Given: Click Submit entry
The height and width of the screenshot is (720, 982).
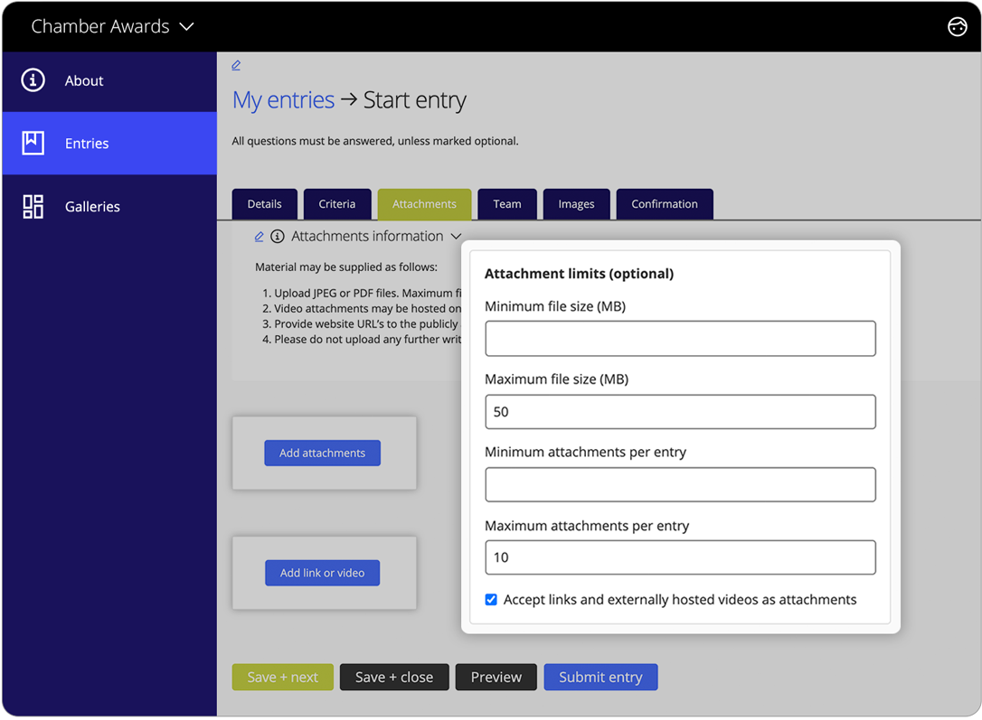Looking at the screenshot, I should click(x=600, y=677).
